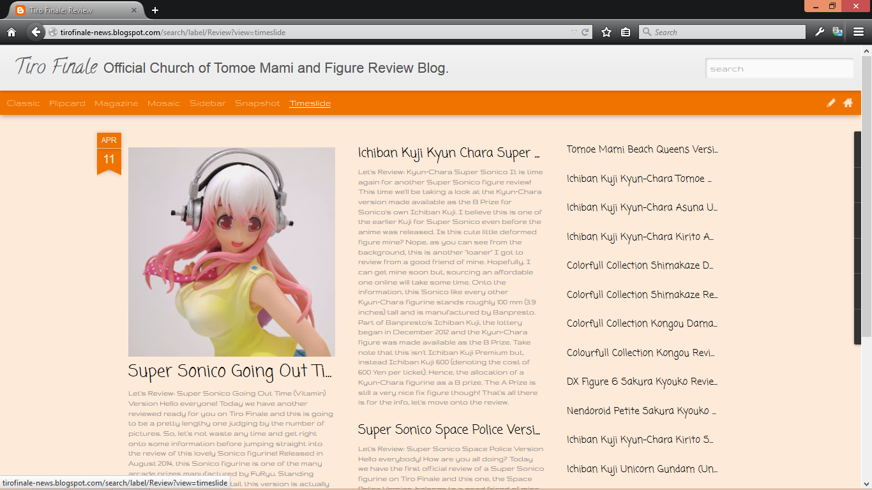Close the Tiro Finale: Review tab

(135, 10)
